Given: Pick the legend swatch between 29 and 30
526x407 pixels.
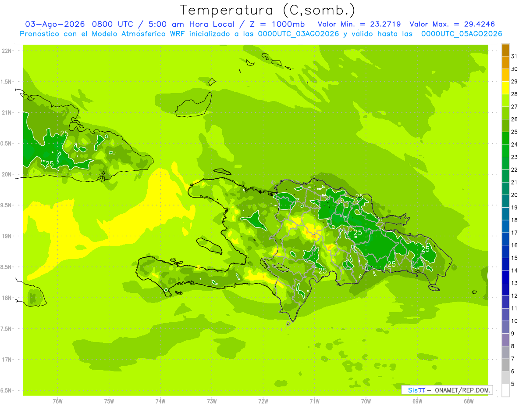Looking at the screenshot, I should coord(505,75).
